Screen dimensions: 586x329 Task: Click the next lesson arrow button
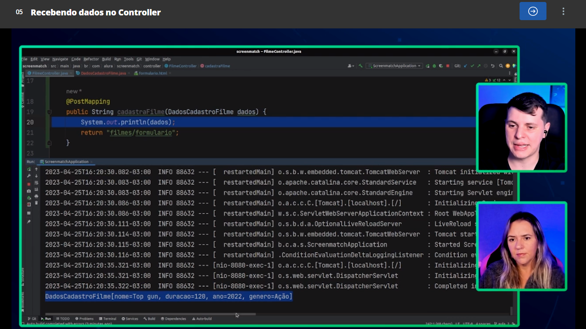(x=533, y=11)
